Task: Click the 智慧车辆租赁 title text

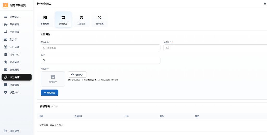Action: point(18,5)
